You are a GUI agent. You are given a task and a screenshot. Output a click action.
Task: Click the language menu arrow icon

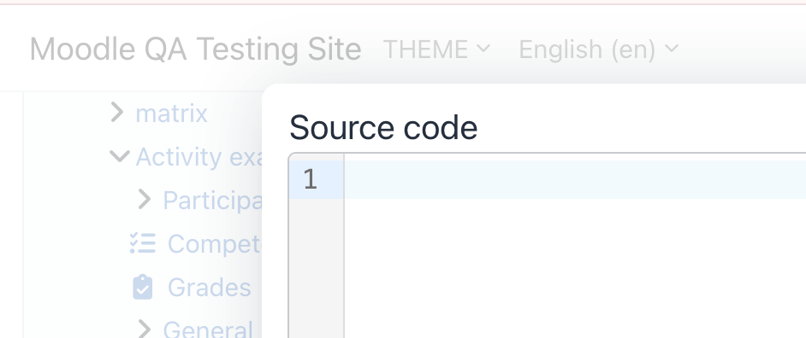coord(672,48)
